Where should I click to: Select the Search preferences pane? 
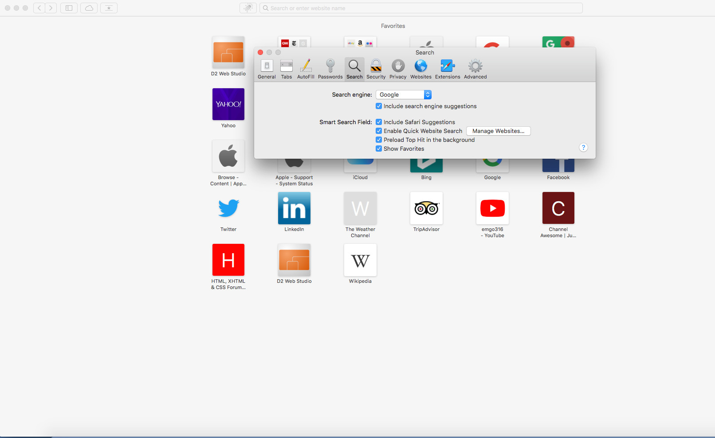354,69
